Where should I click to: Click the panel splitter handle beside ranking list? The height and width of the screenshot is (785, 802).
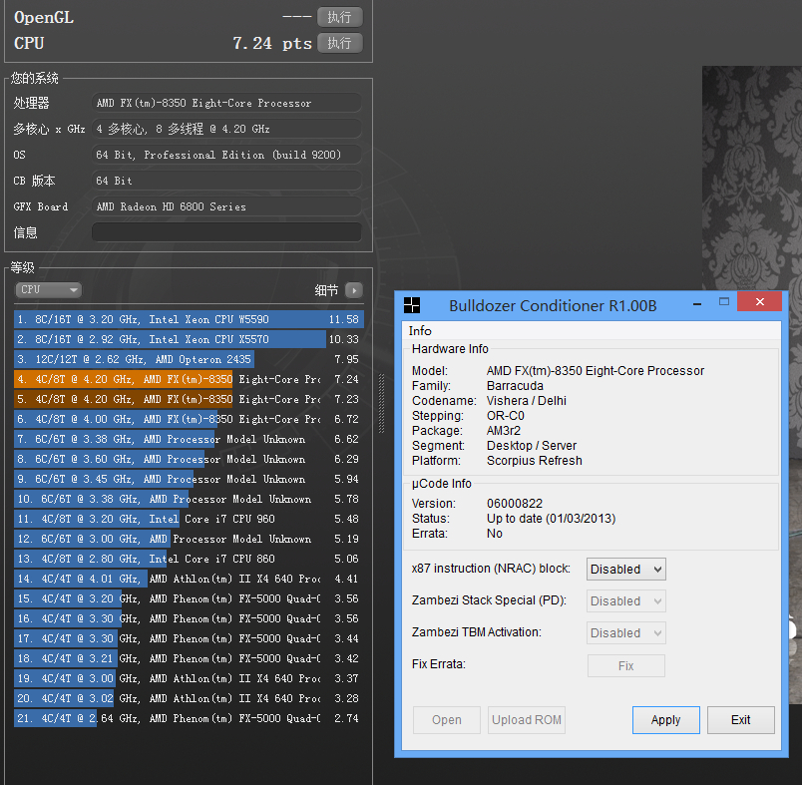click(381, 404)
